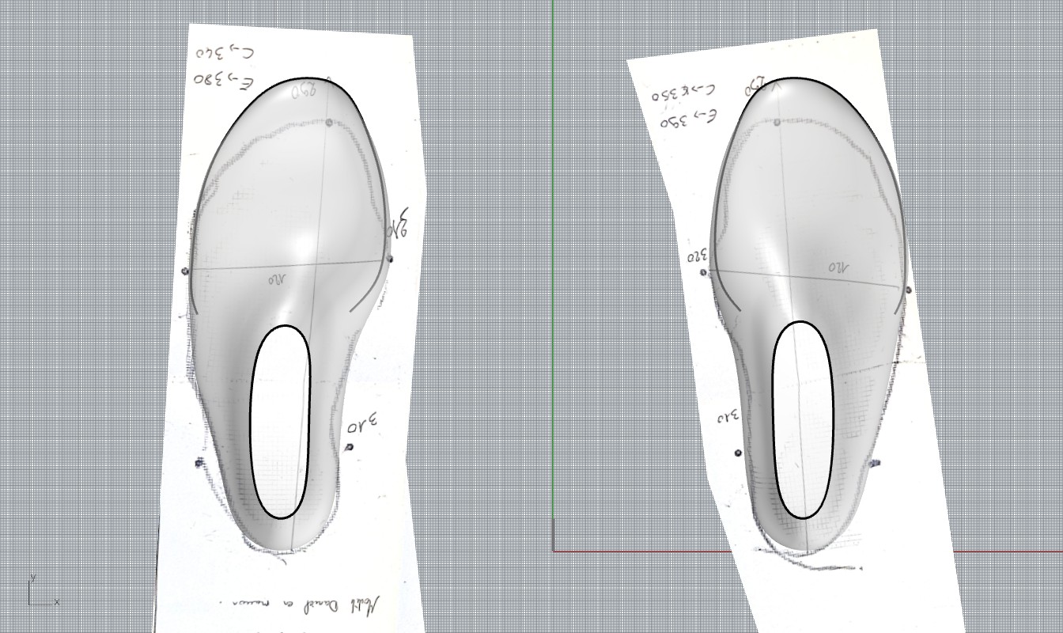1063x633 pixels.
Task: Pick the toe marker point on right sketch
Action: 777,122
